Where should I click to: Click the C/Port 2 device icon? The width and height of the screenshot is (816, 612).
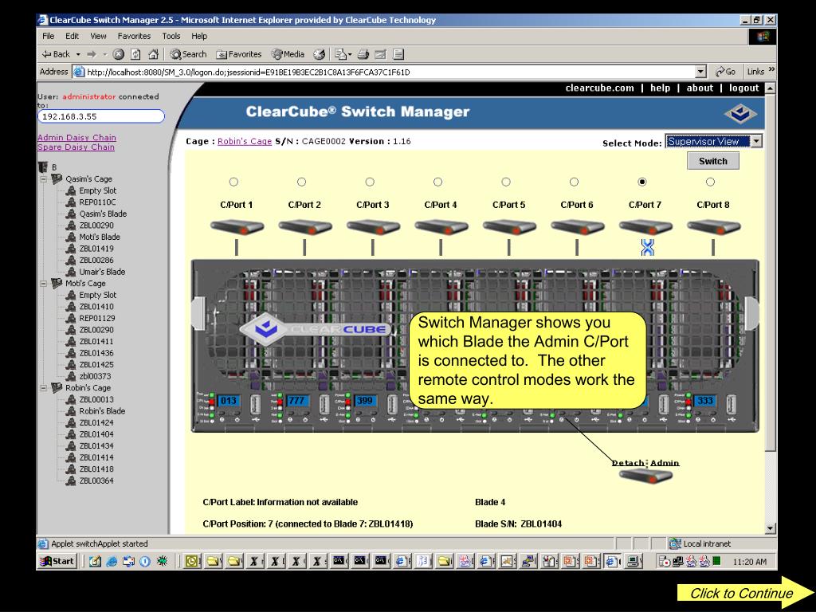click(x=305, y=227)
